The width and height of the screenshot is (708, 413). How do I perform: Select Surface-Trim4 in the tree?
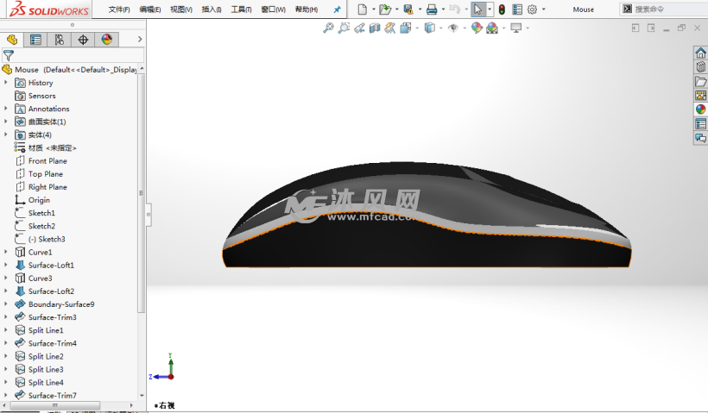tap(53, 343)
